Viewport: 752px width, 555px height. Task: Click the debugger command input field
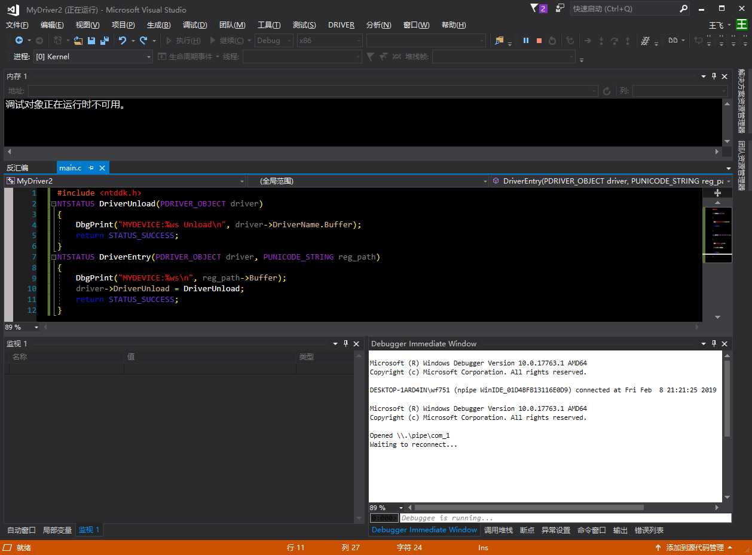pos(565,518)
